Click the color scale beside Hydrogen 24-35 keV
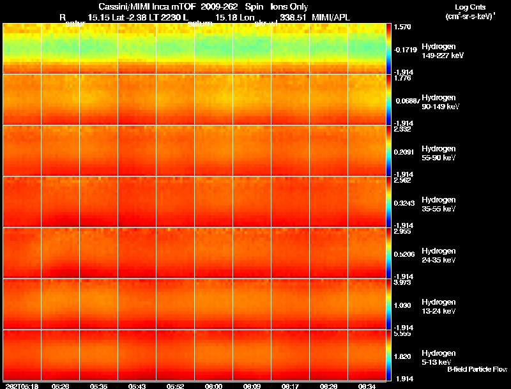This screenshot has height=389, width=511. tap(388, 253)
